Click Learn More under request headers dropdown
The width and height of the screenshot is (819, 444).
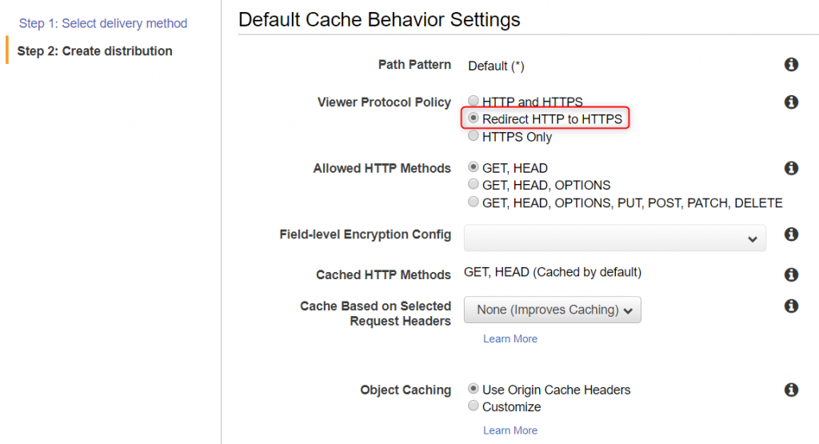[x=509, y=338]
